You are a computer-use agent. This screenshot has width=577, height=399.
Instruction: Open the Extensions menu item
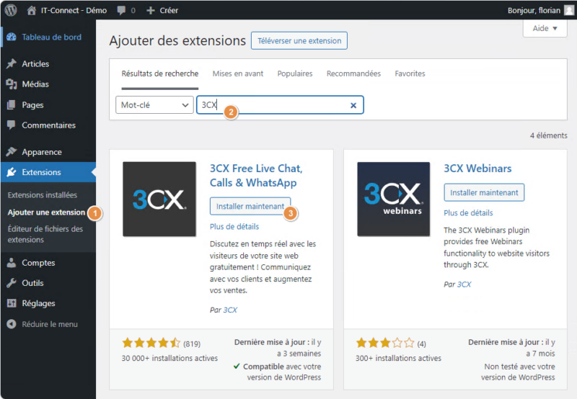(x=41, y=172)
